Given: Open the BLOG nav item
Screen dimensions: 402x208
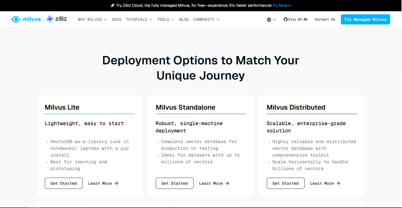Looking at the screenshot, I should tap(184, 20).
